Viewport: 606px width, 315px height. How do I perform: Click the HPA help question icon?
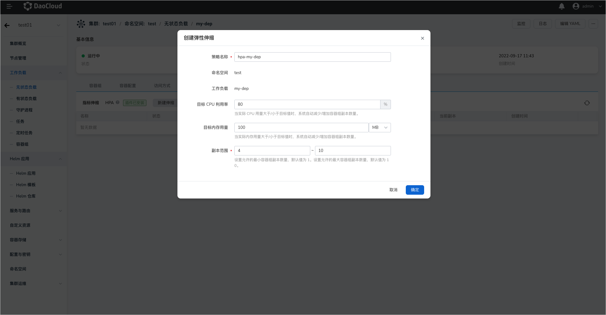118,103
